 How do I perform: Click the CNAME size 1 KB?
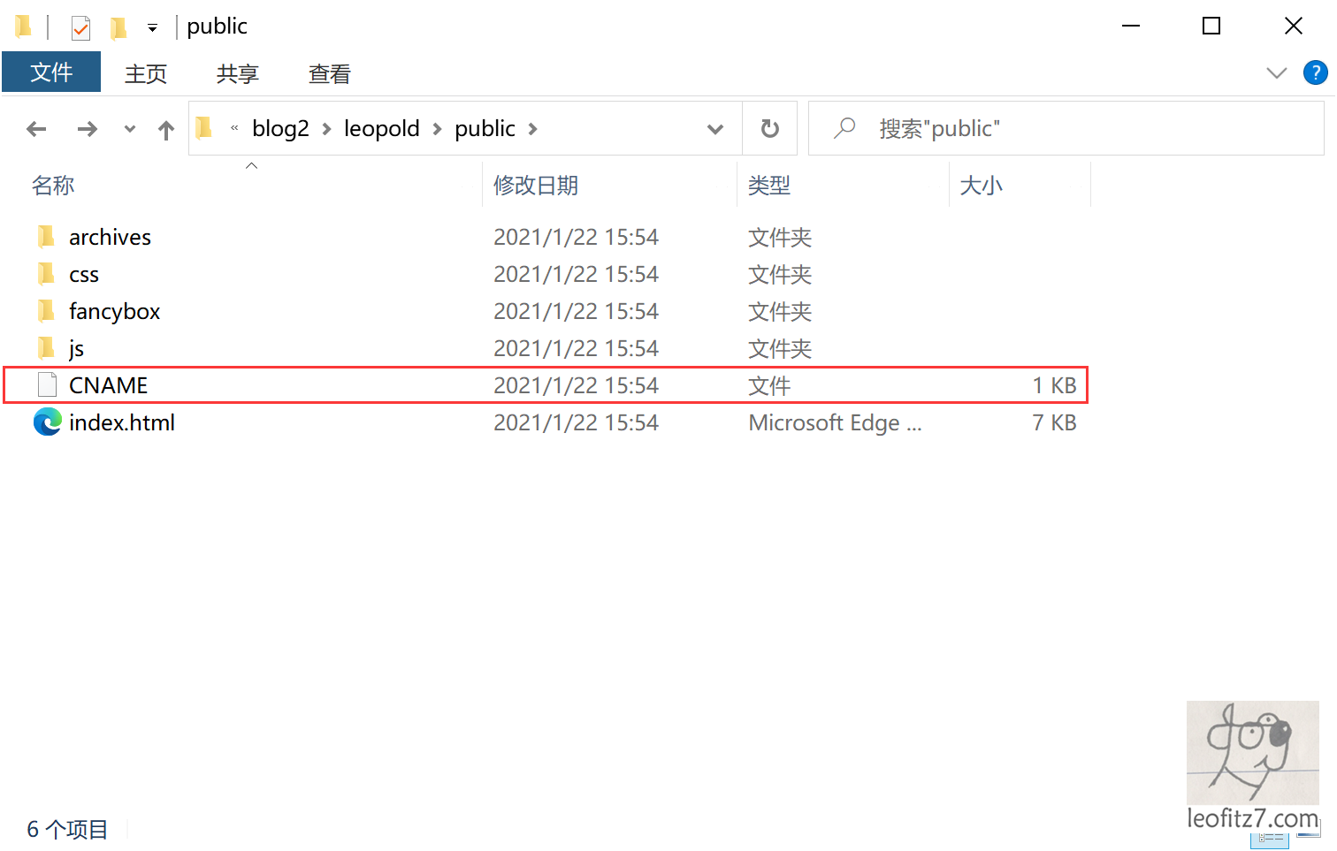pyautogui.click(x=1054, y=385)
